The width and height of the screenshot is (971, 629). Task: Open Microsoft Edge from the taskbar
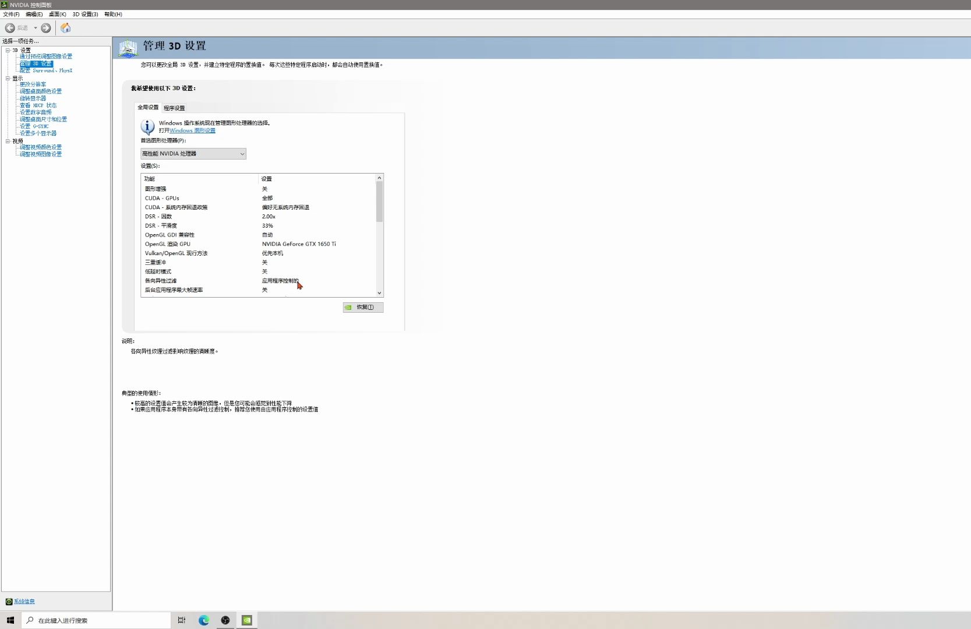204,620
